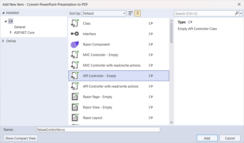Switch to small icons grid view

[x=130, y=13]
